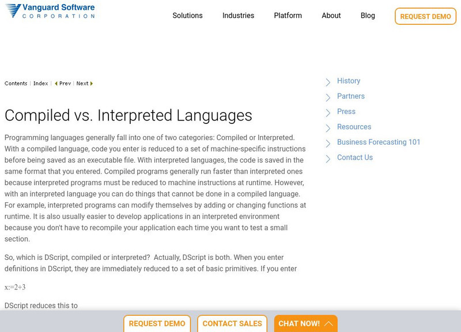
Task: Click the chevron icon beside Partners
Action: pos(328,97)
